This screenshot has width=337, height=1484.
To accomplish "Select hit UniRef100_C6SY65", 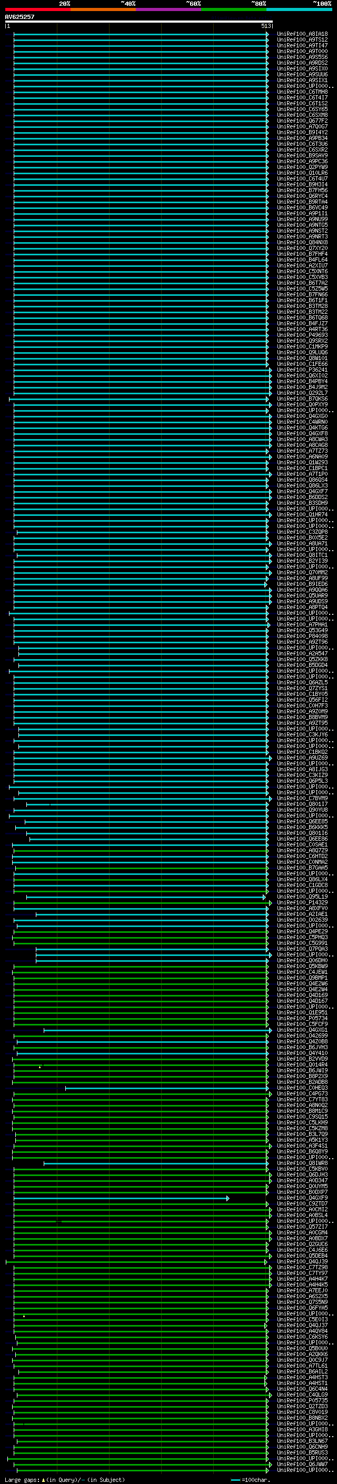I will click(x=302, y=109).
